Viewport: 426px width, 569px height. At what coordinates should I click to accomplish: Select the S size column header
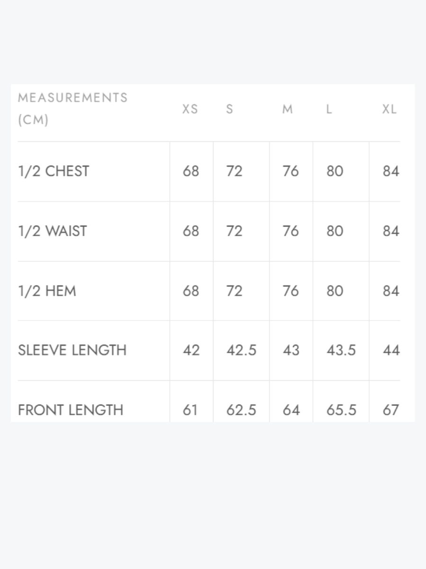[x=230, y=110]
